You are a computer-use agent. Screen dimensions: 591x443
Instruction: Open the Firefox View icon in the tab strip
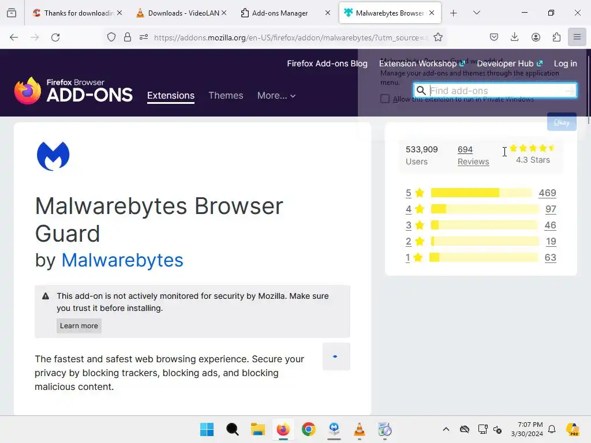click(12, 13)
